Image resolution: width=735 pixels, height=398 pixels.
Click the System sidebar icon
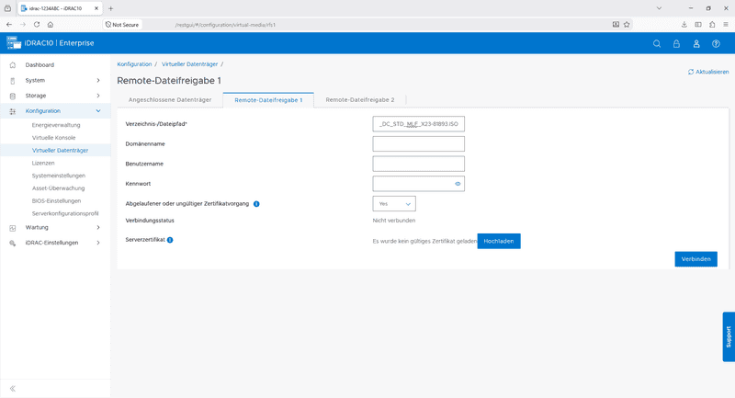click(x=13, y=81)
